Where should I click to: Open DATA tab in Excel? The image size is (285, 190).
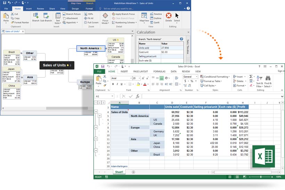[173, 71]
